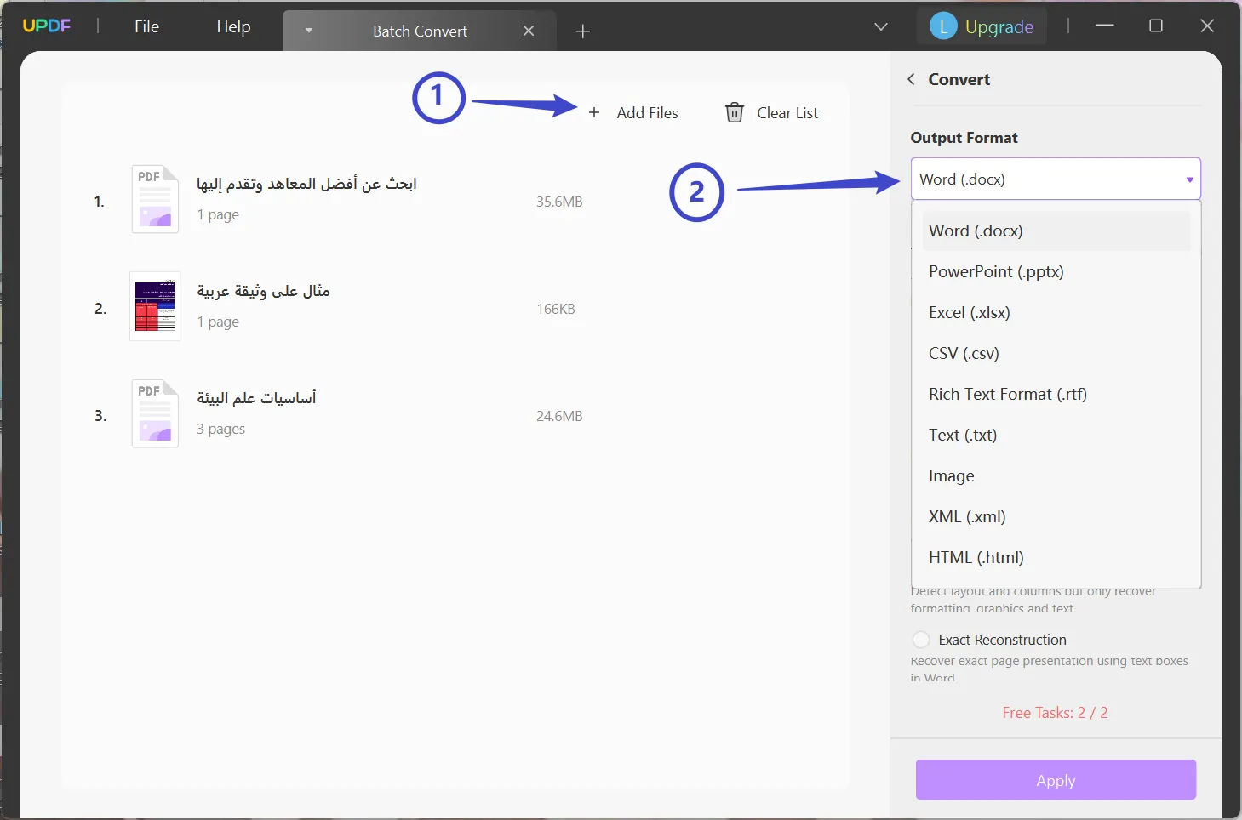Click the L profile avatar
This screenshot has width=1242, height=820.
[942, 25]
